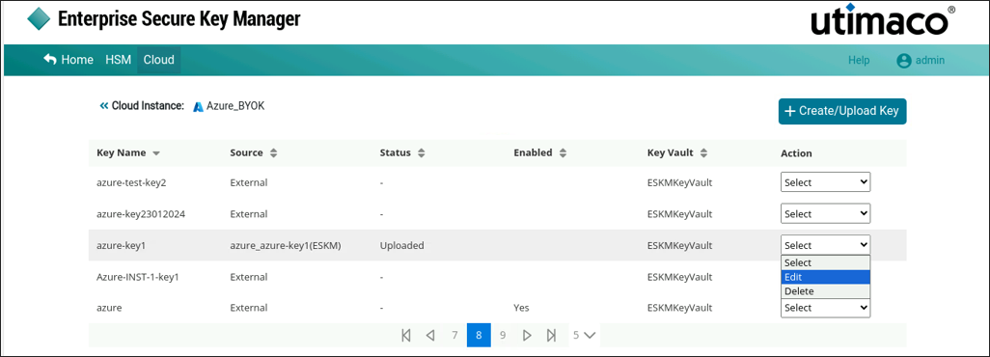
Task: Click the Yes value in Enabled column
Action: (521, 308)
